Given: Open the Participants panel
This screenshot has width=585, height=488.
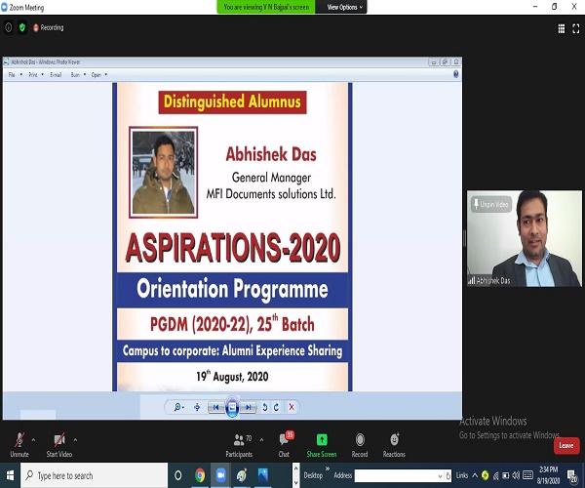Looking at the screenshot, I should 239,445.
